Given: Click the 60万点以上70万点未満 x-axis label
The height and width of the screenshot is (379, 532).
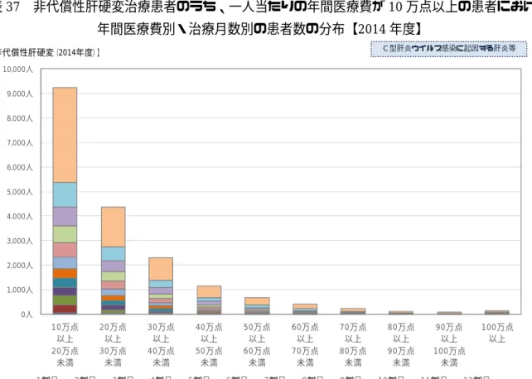Looking at the screenshot, I should [x=305, y=345].
